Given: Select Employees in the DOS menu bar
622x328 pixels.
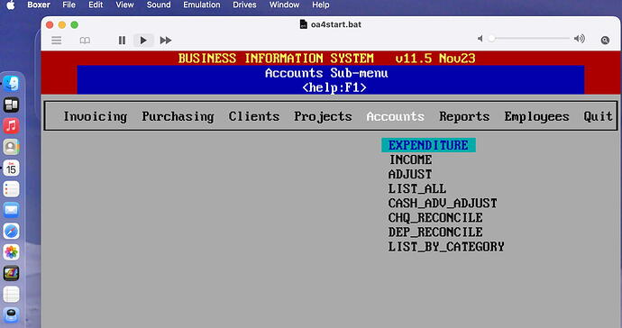Looking at the screenshot, I should [x=536, y=116].
